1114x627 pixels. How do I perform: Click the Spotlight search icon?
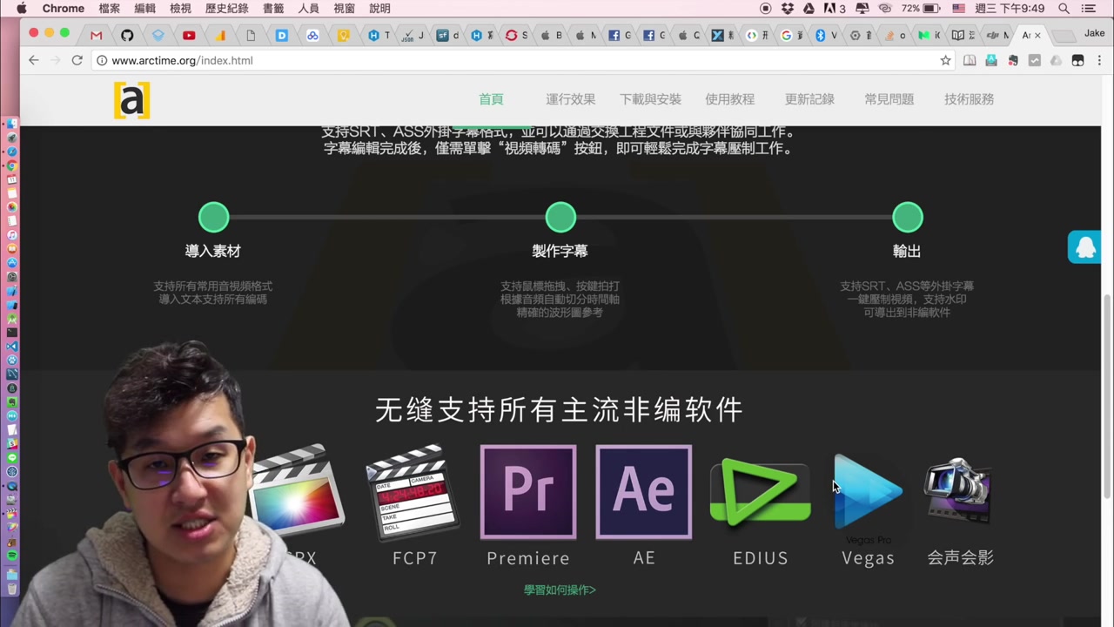pyautogui.click(x=1064, y=8)
